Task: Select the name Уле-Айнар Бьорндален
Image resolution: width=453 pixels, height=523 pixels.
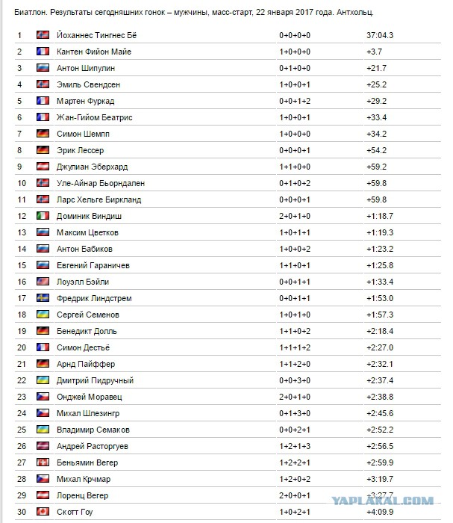Action: coord(101,183)
